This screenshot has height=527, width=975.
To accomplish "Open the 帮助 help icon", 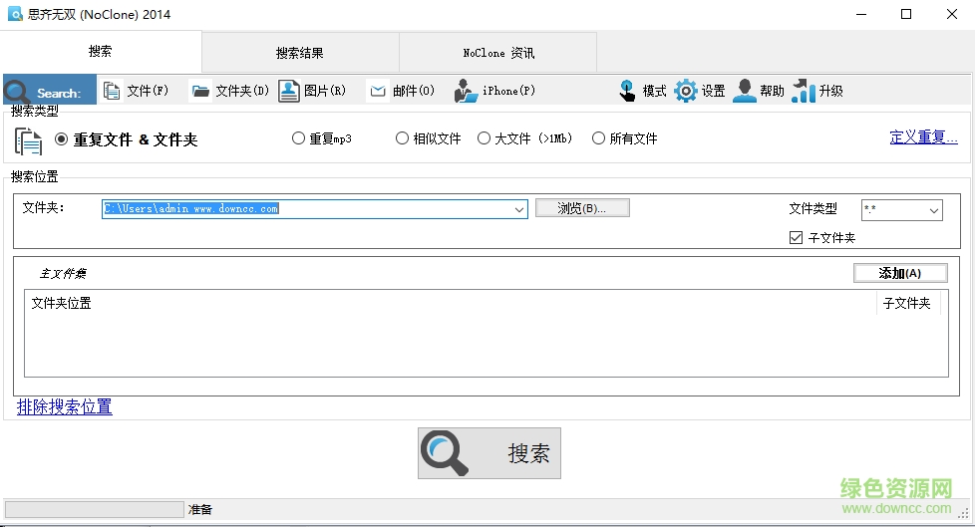I will pos(744,91).
